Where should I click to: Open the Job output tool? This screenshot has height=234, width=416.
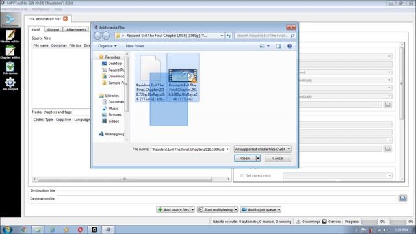tap(10, 84)
